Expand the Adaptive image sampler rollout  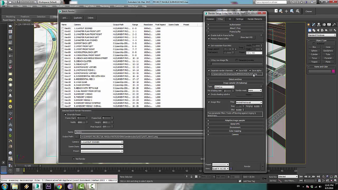click(235, 120)
